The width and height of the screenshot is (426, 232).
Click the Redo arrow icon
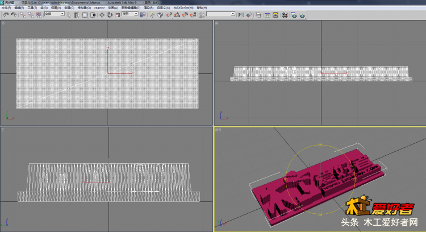coord(13,15)
